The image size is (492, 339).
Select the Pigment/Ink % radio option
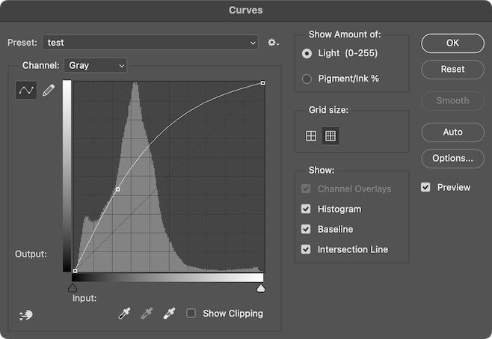point(307,79)
